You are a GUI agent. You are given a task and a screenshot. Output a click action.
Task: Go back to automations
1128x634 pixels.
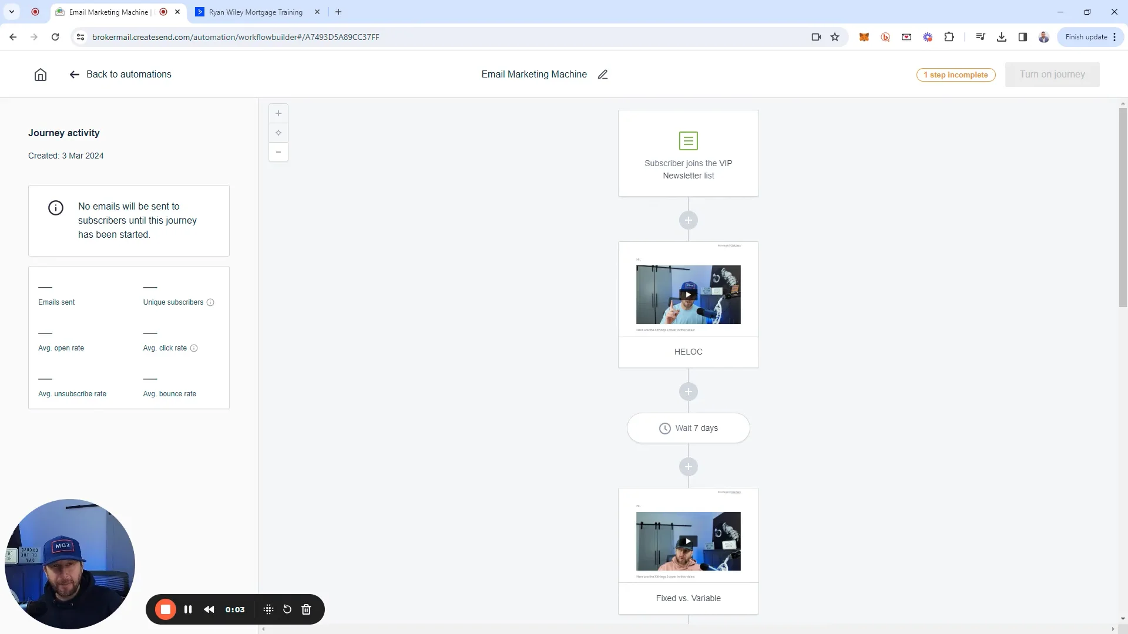[120, 75]
